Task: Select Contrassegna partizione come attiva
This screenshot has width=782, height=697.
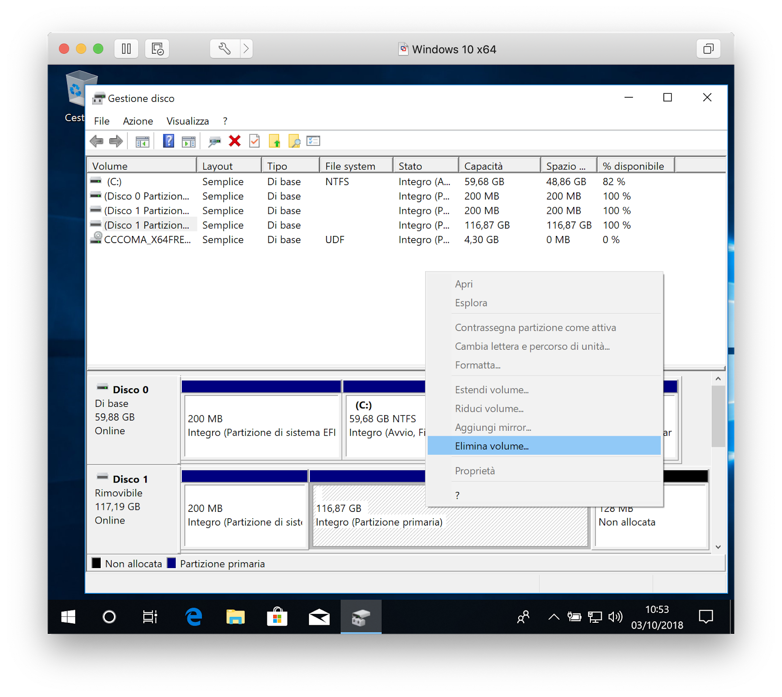Action: tap(544, 328)
